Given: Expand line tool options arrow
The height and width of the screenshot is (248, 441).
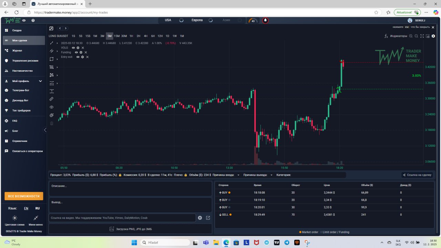Looking at the screenshot, I should tap(57, 43).
